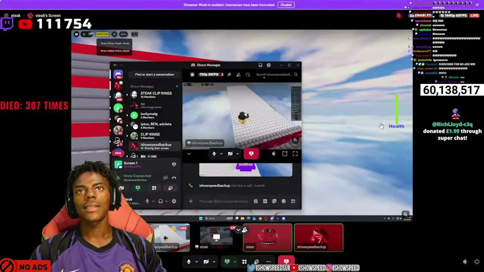Click red disconnect button under nested stream
Viewport: 484px width, 272px height.
click(251, 154)
